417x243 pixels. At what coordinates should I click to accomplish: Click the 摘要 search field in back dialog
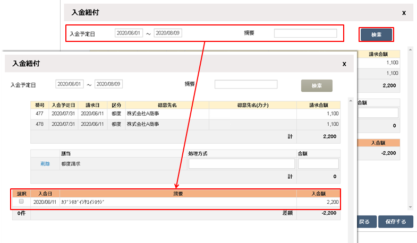[x=305, y=33]
